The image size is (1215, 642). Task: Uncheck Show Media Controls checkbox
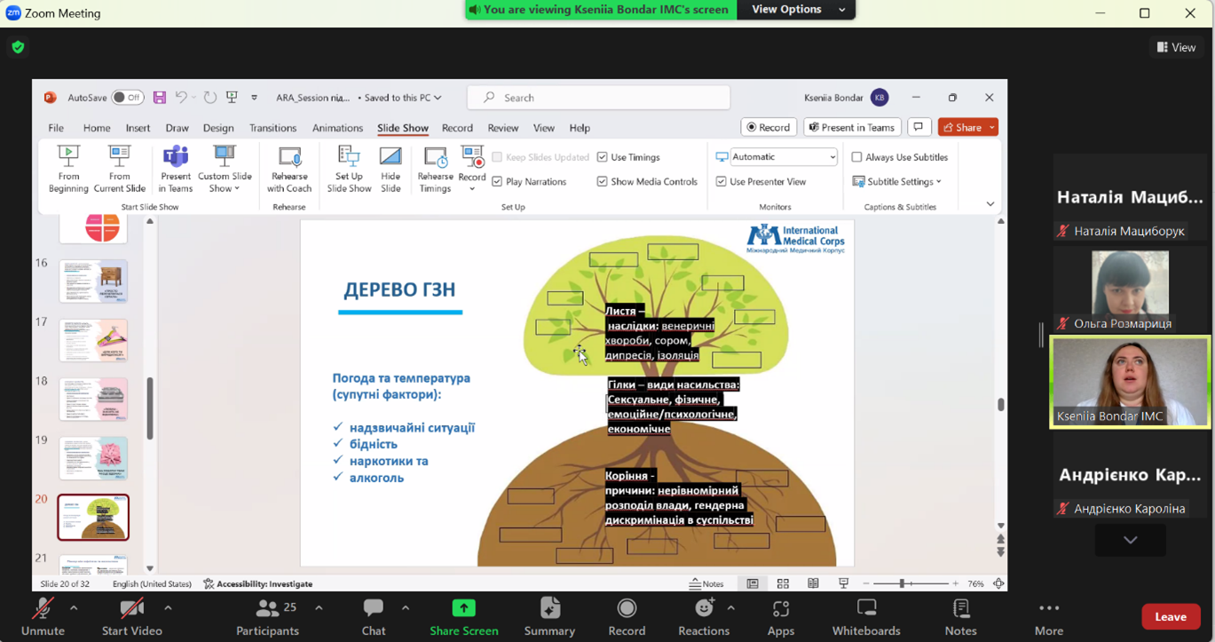point(603,181)
